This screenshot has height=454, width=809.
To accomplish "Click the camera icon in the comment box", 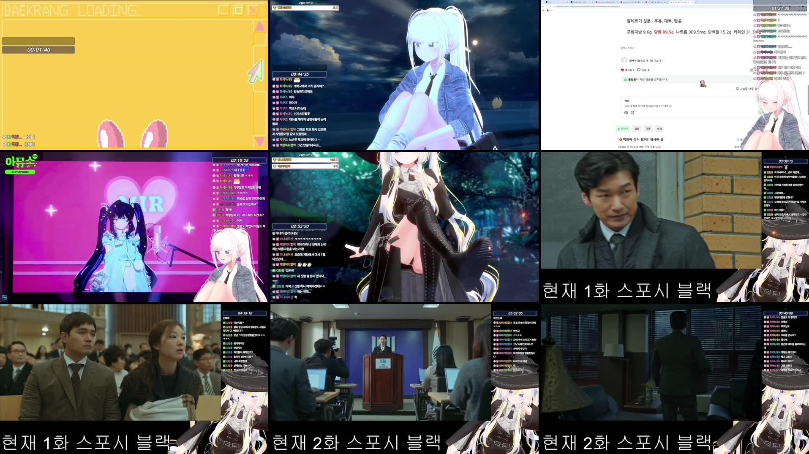I will pyautogui.click(x=626, y=113).
